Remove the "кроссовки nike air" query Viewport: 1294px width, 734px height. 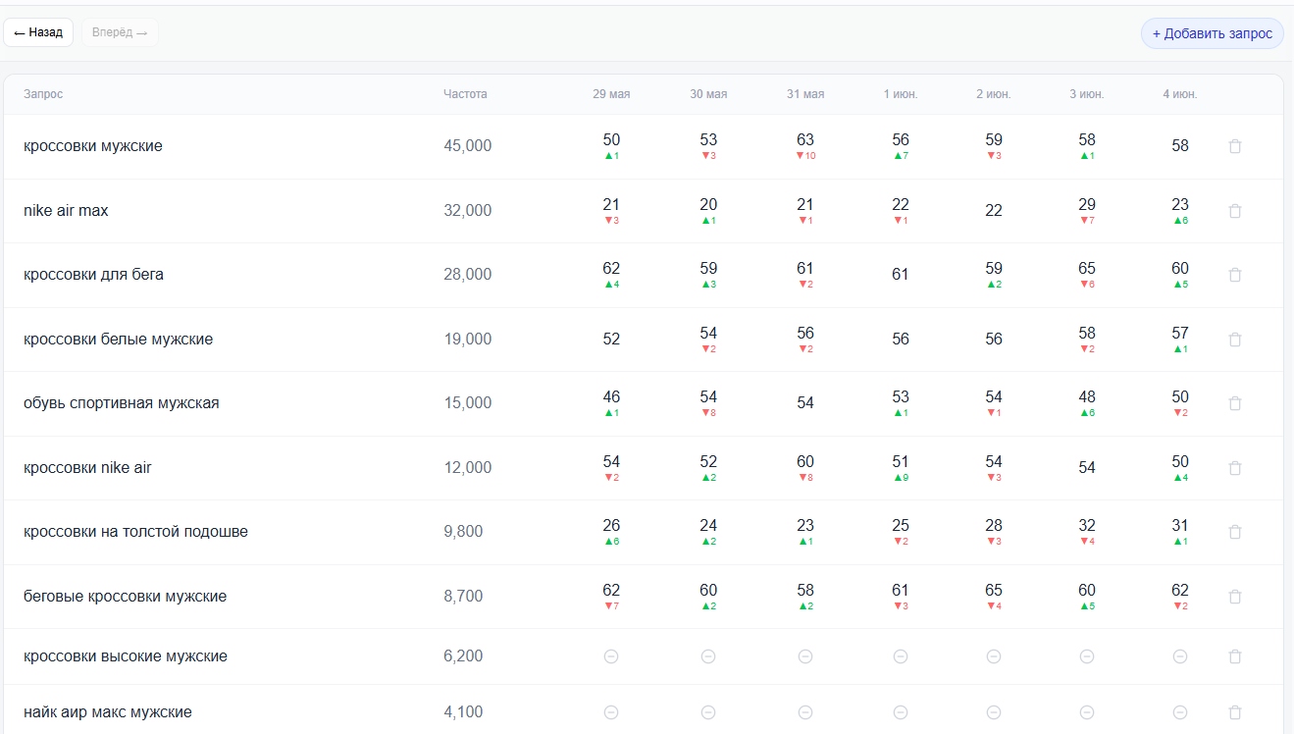point(1235,468)
